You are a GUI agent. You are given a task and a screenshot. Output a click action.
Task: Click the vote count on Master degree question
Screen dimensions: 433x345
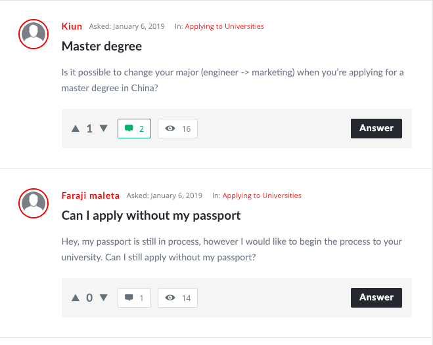pyautogui.click(x=89, y=129)
